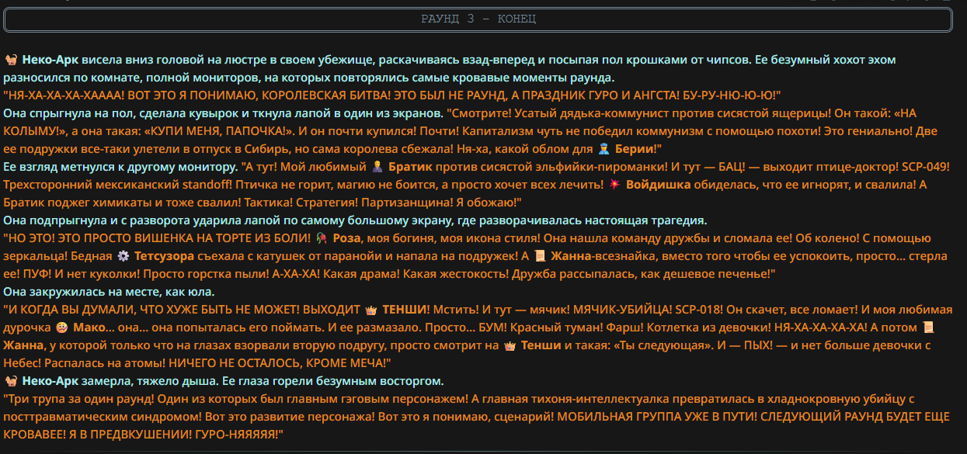Click the name 'Неко-Арк' before 'висела'
Viewport: 967px width, 454px height.
tap(50, 60)
